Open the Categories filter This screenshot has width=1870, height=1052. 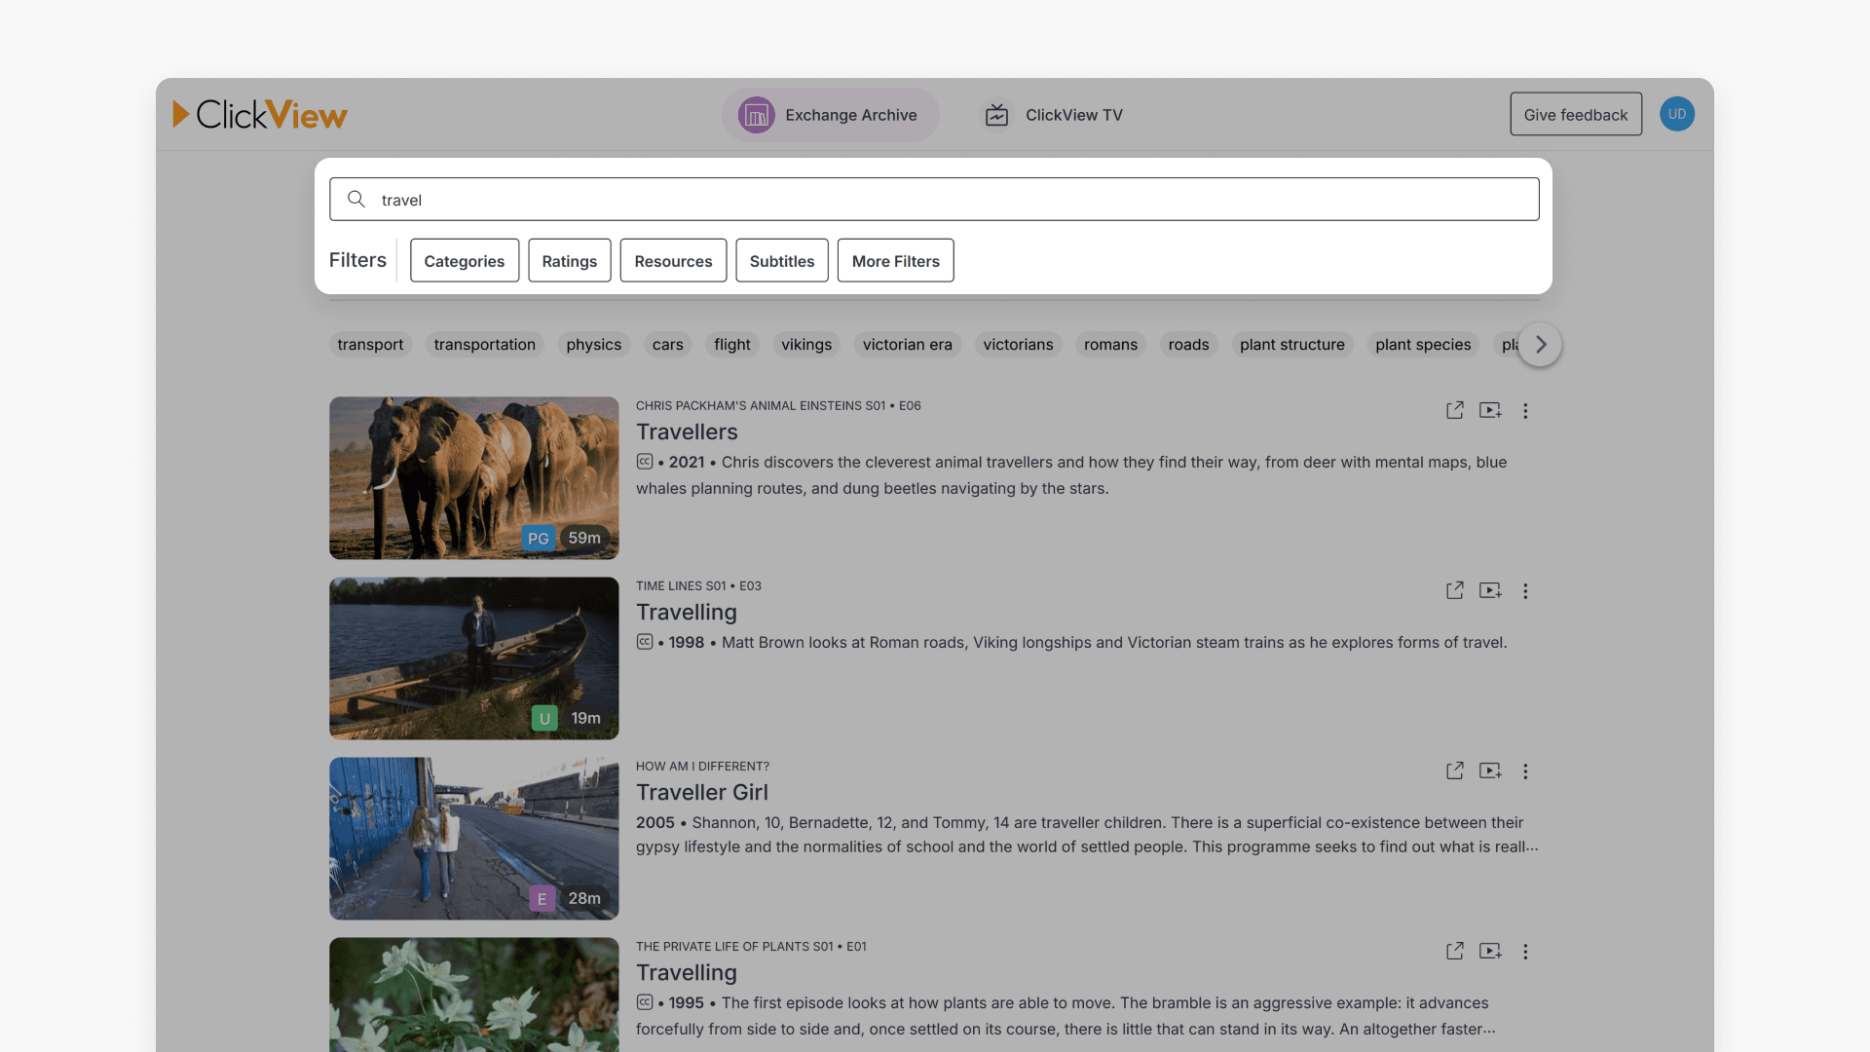pos(464,260)
